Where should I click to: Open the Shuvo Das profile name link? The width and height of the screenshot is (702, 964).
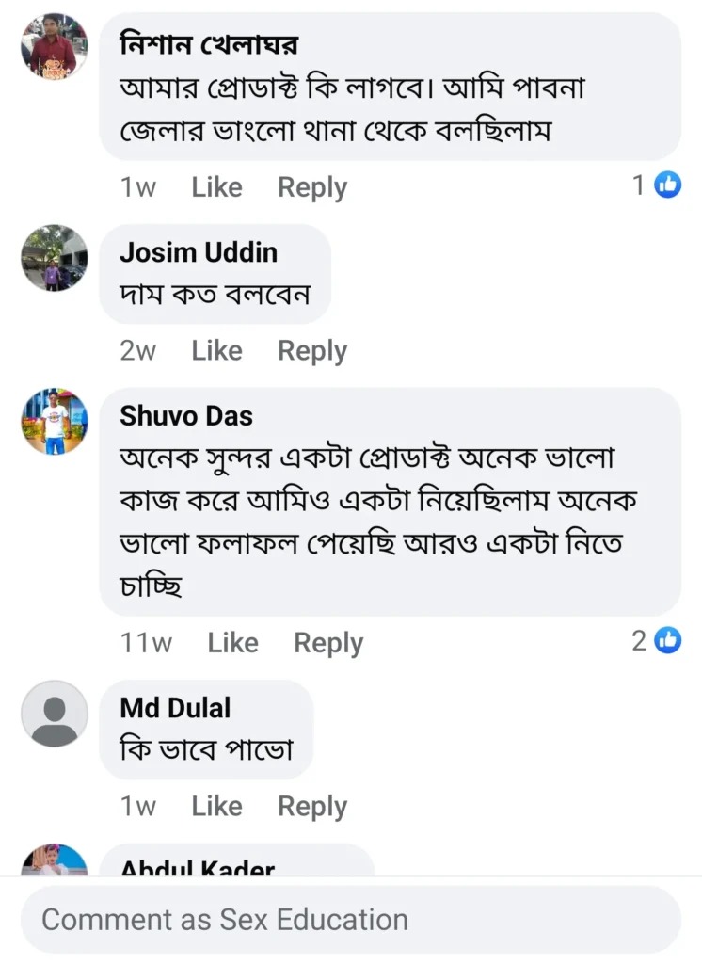pyautogui.click(x=186, y=416)
